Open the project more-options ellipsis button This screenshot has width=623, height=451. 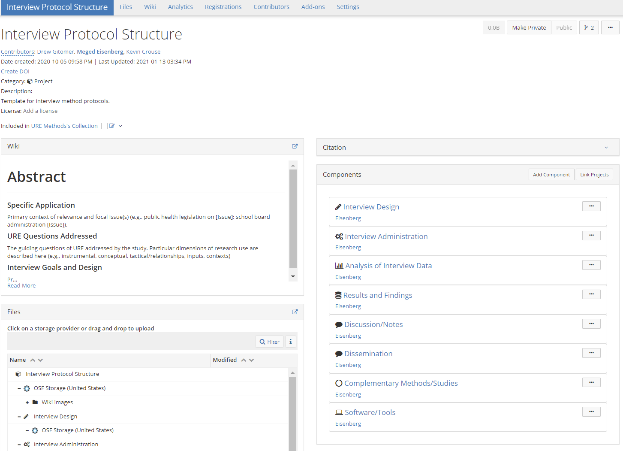click(x=610, y=27)
